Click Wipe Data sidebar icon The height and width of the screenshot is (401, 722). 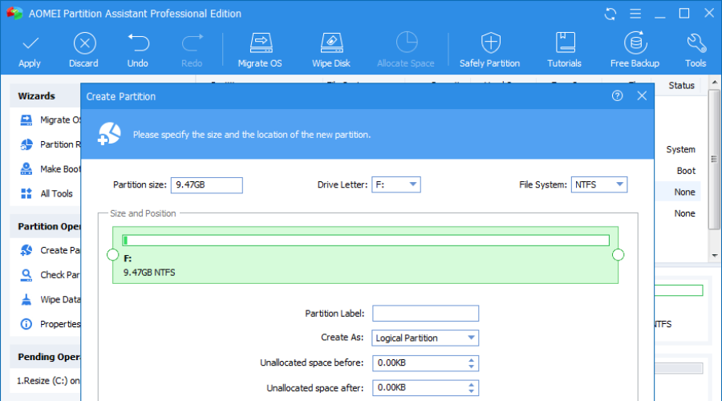[x=26, y=300]
